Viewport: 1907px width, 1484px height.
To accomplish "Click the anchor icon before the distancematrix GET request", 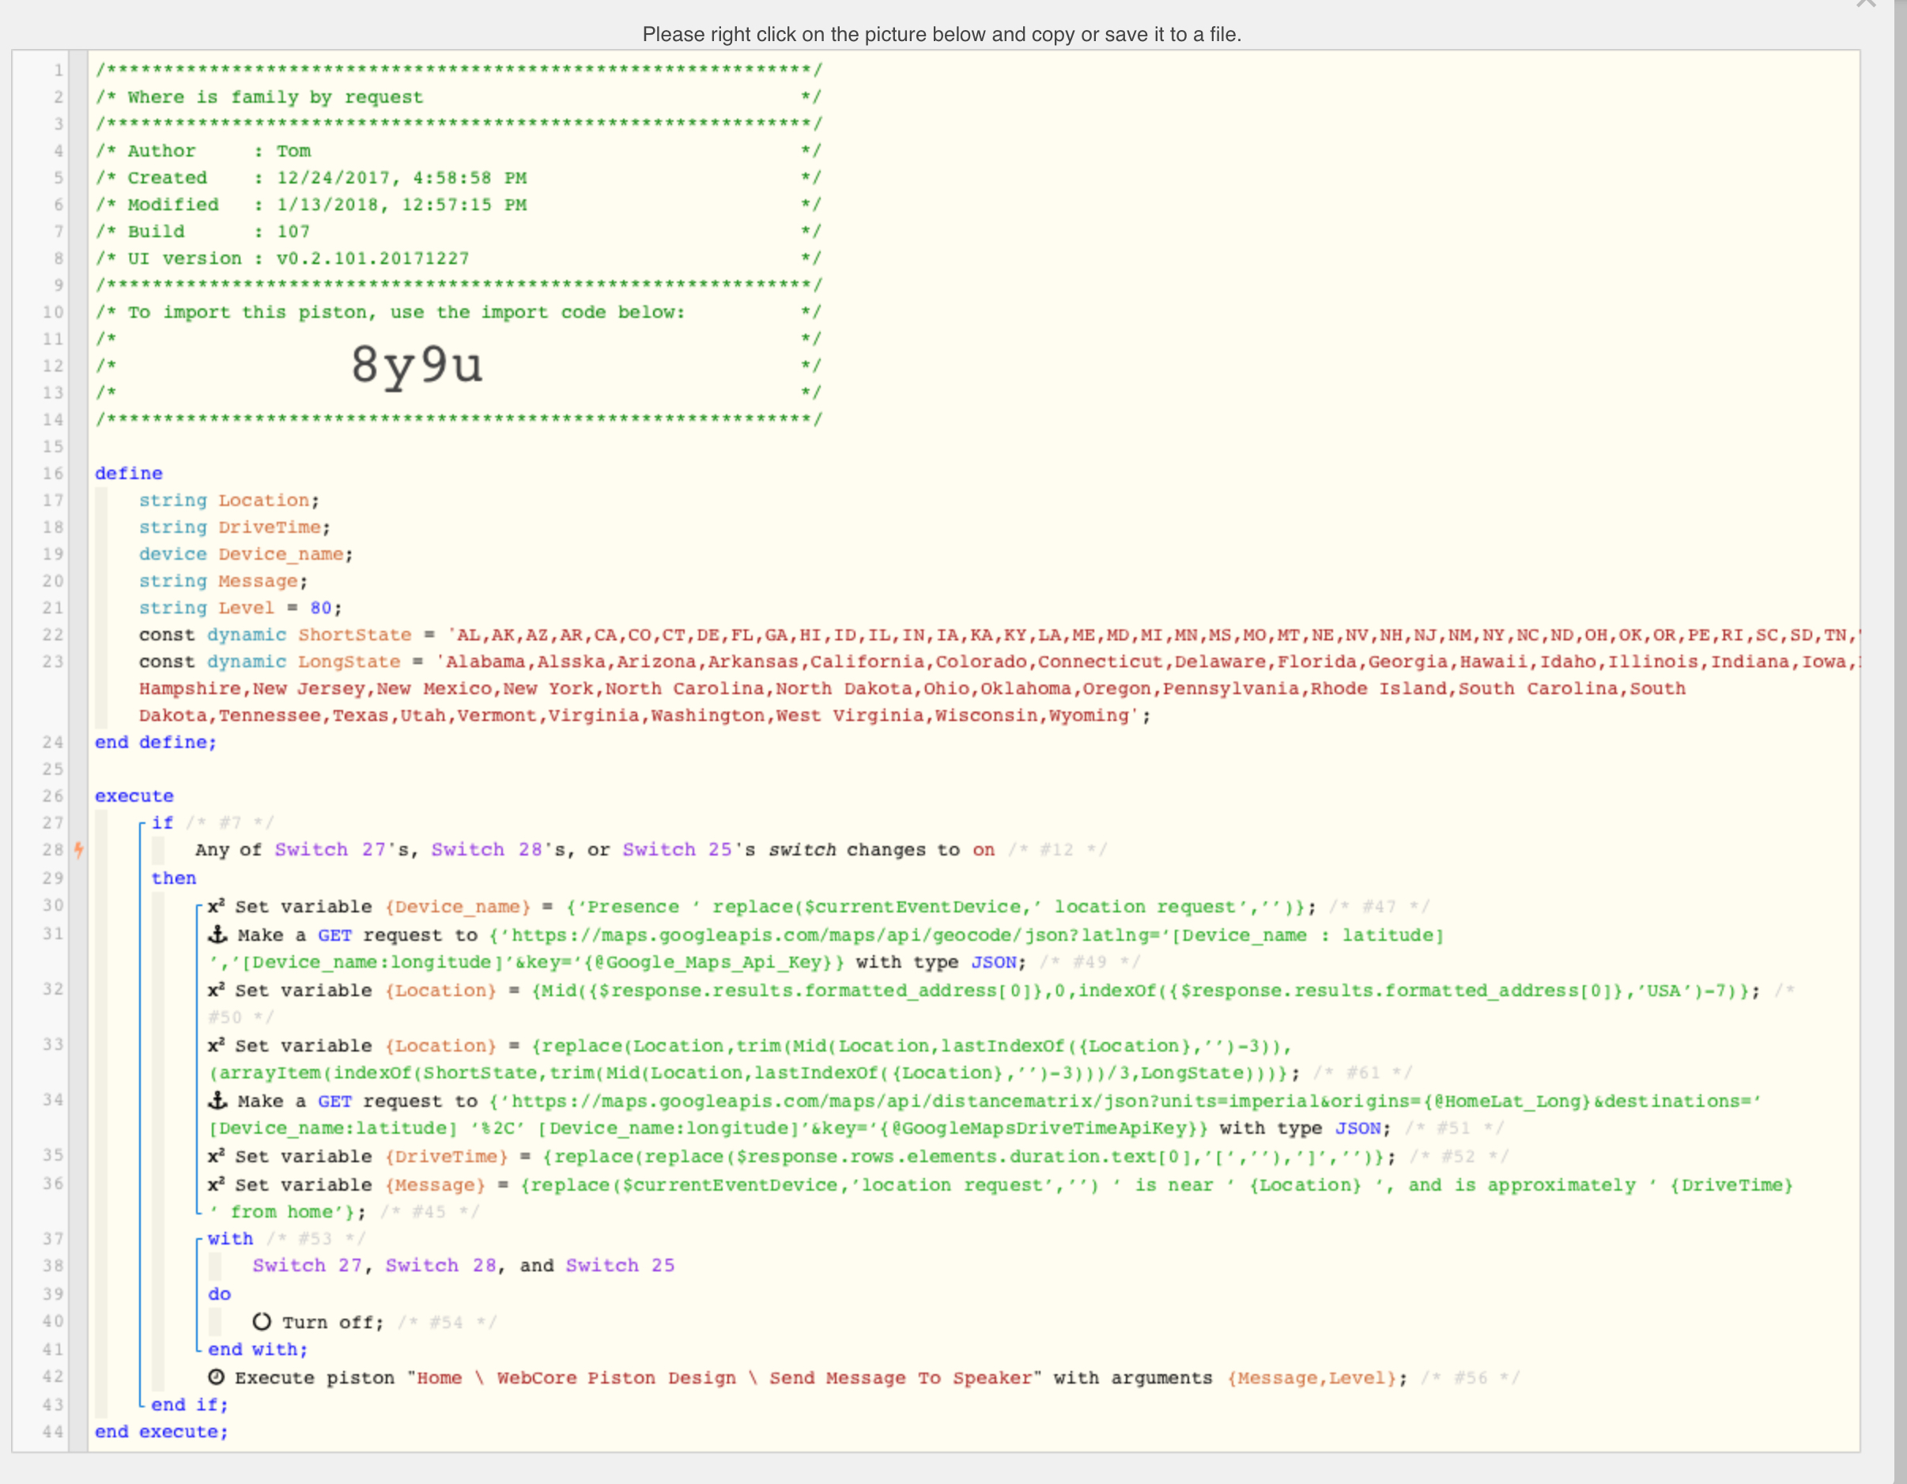I will [x=217, y=1101].
